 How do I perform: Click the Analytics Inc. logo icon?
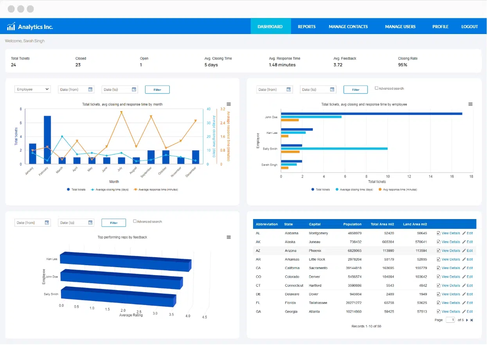11,26
